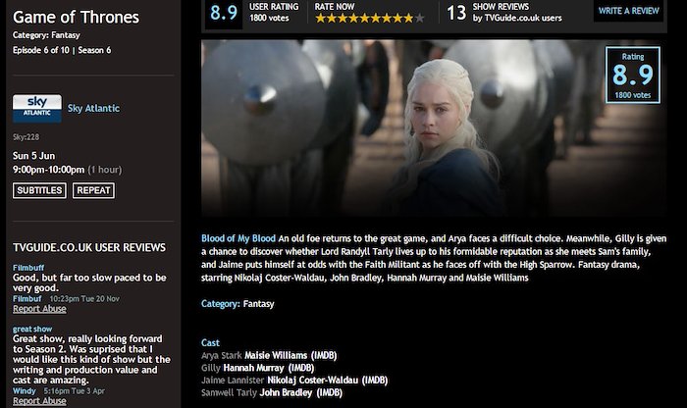
Task: Click the Daenerys episode image
Action: pos(434,127)
